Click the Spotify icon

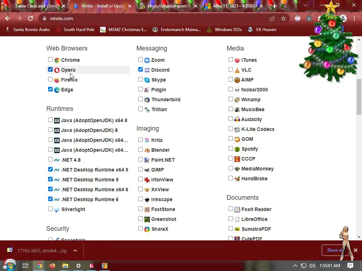click(237, 149)
